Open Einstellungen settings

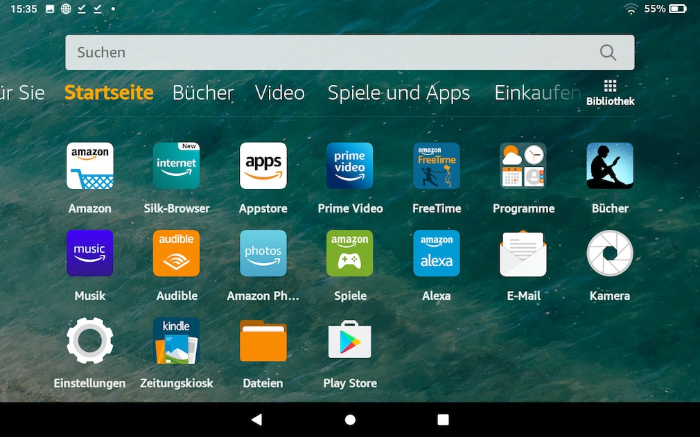click(89, 341)
